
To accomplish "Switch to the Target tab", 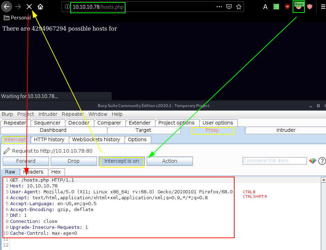I will (x=143, y=130).
